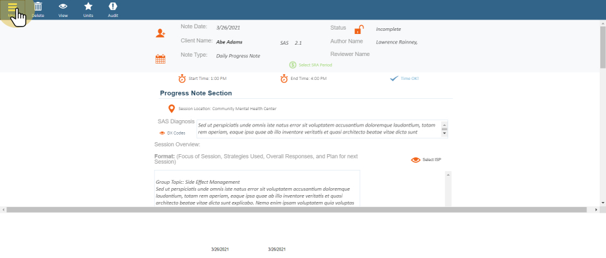Image resolution: width=606 pixels, height=258 pixels.
Task: Show DX Codes via eye icon
Action: tap(162, 133)
